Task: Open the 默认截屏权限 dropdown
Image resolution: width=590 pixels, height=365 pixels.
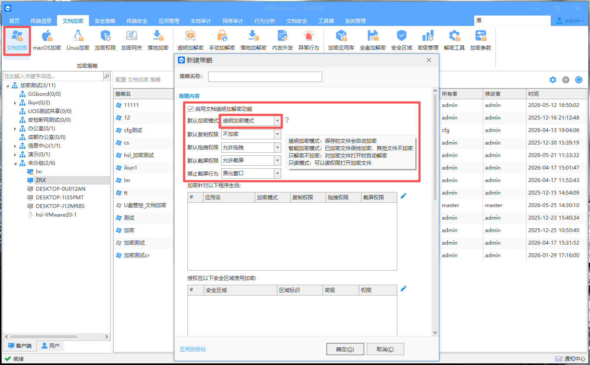Action: pyautogui.click(x=251, y=160)
